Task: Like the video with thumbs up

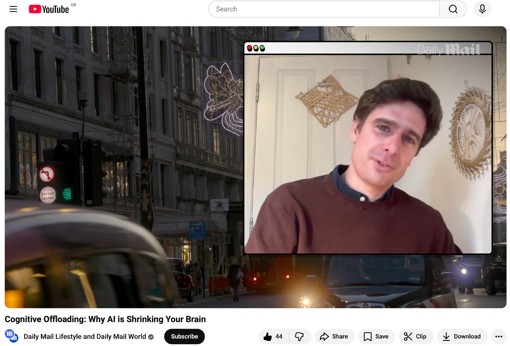Action: pyautogui.click(x=268, y=337)
